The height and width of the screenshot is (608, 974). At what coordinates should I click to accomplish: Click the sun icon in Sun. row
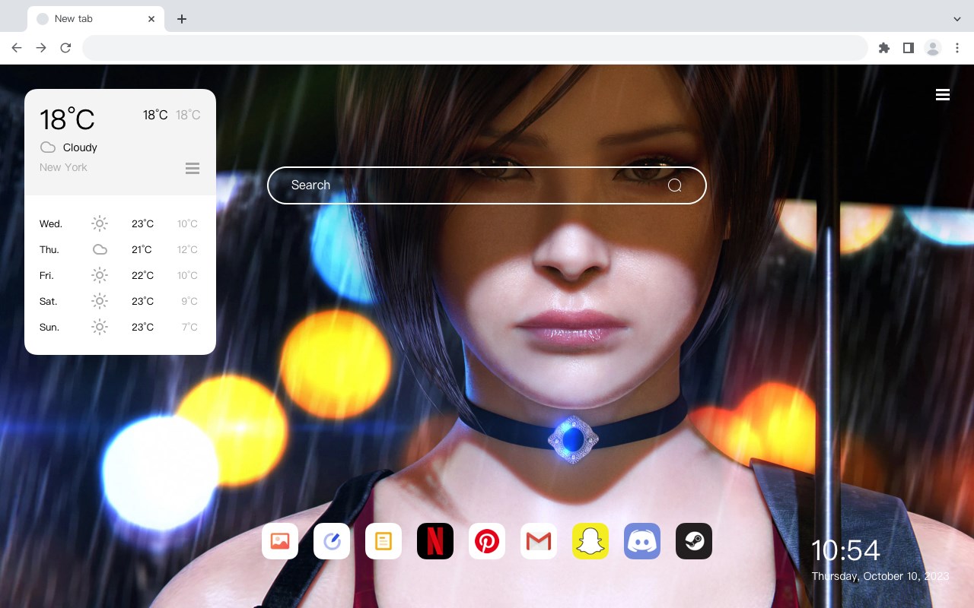tap(100, 327)
